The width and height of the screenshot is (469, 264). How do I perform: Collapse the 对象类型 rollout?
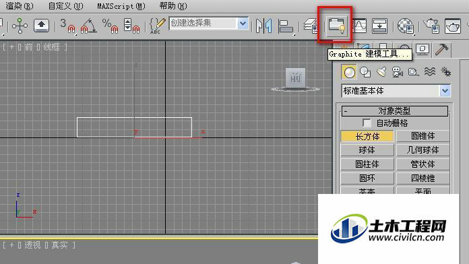[x=394, y=111]
